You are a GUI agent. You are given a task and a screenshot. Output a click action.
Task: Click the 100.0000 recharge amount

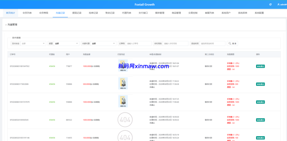[x=87, y=138]
